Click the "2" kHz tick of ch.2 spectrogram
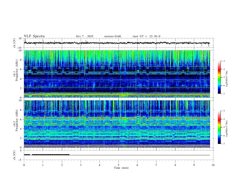 pos(21,138)
